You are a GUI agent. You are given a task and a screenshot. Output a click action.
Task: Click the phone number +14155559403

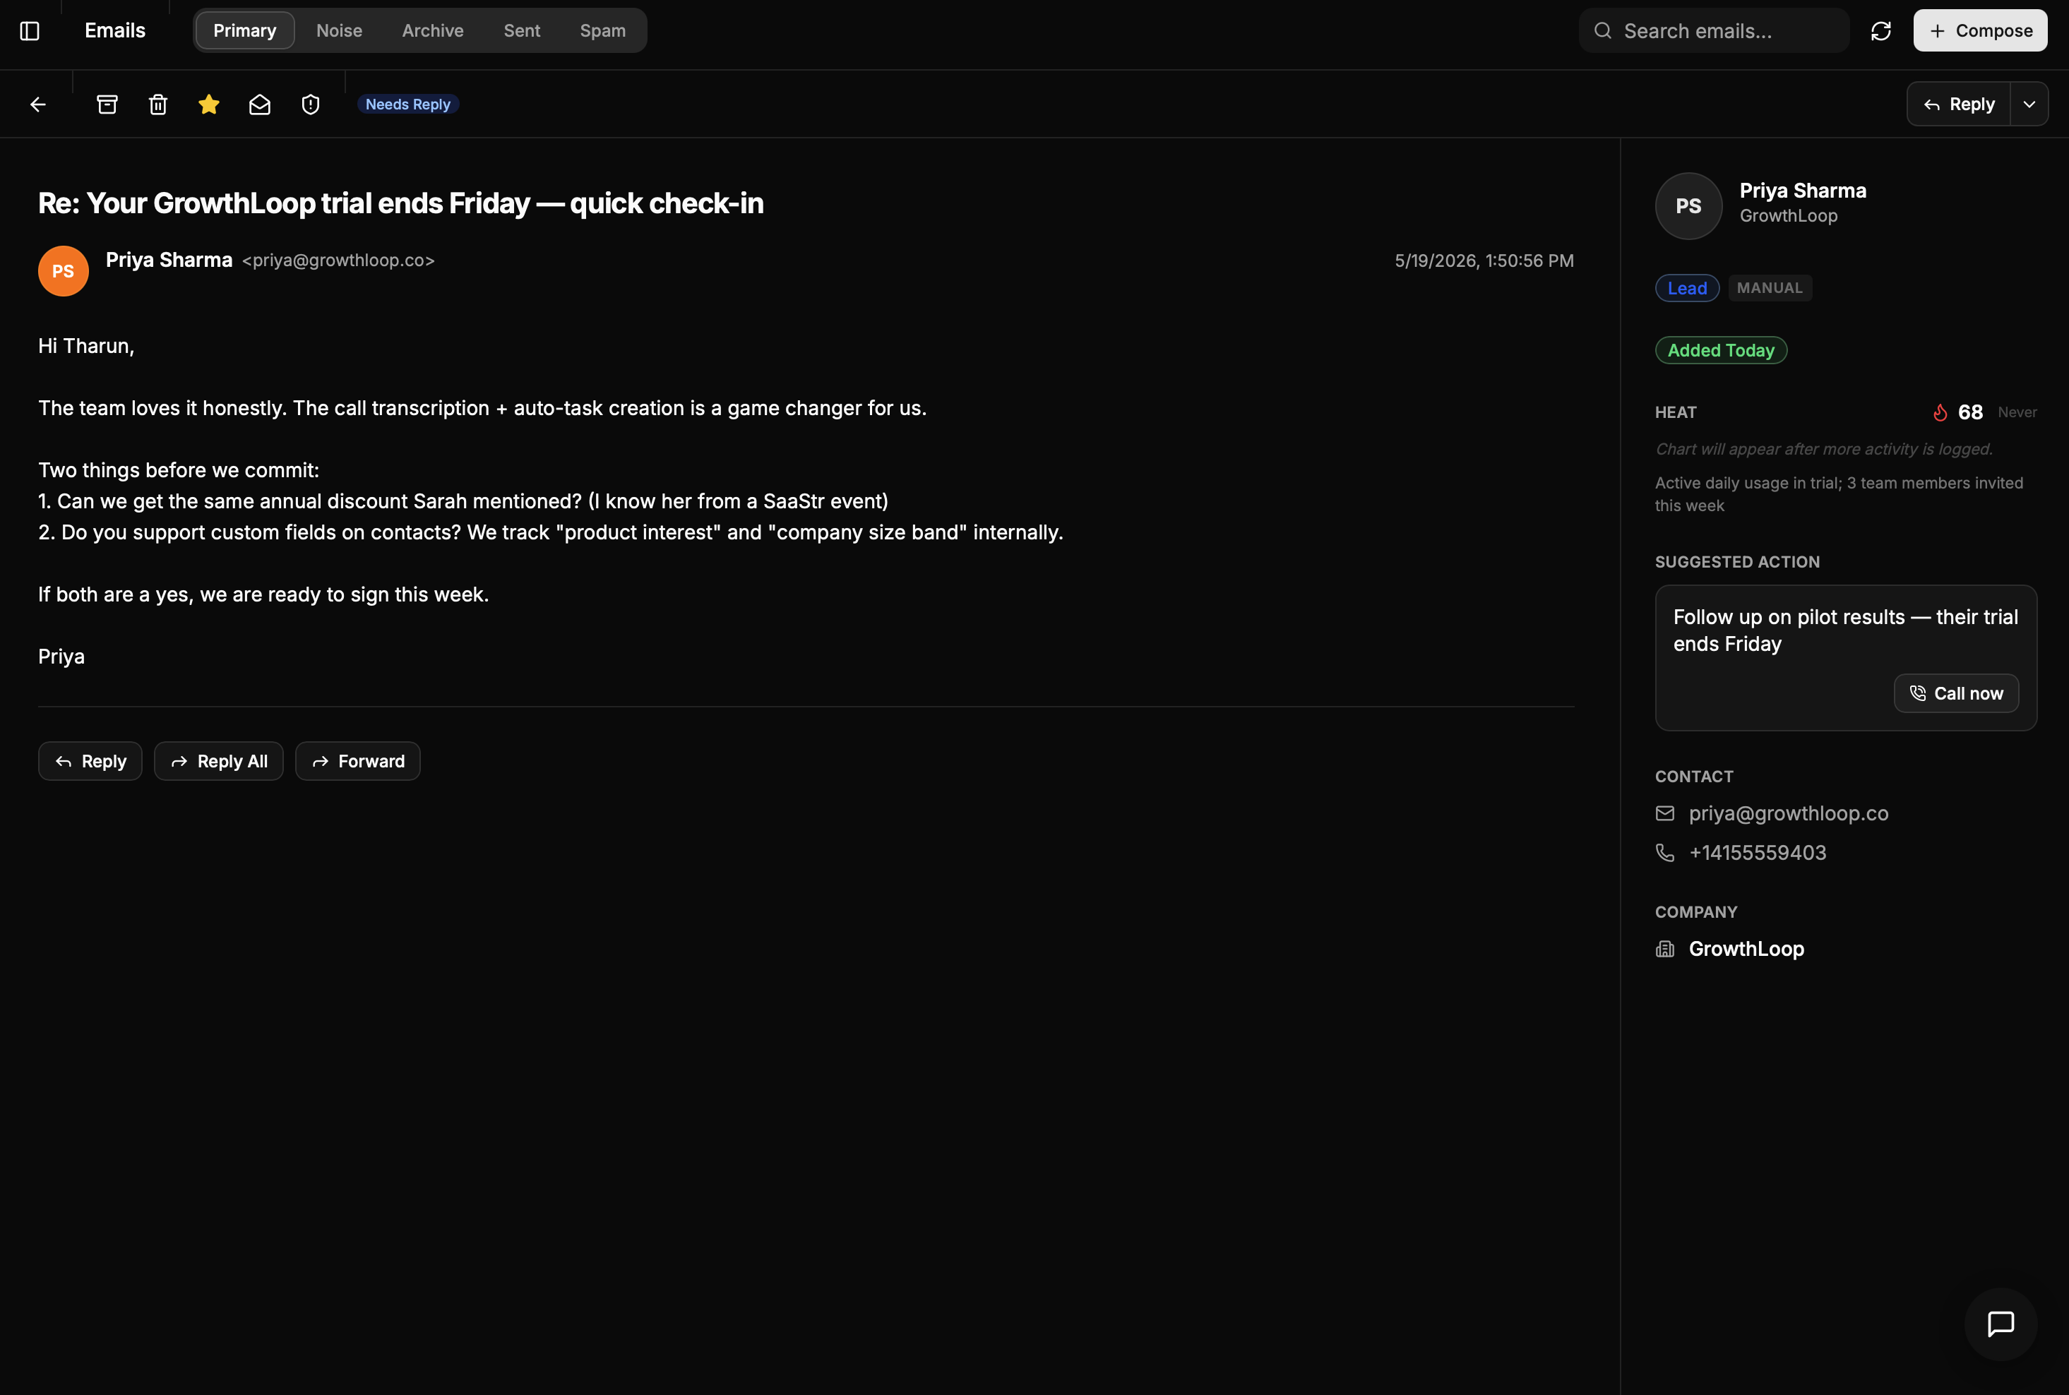point(1757,852)
